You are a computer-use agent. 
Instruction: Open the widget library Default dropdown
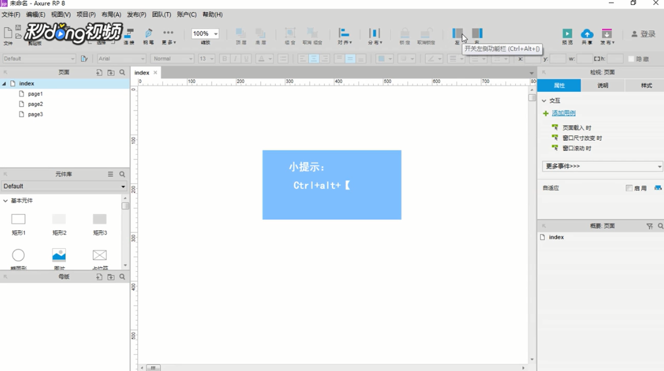pos(64,186)
